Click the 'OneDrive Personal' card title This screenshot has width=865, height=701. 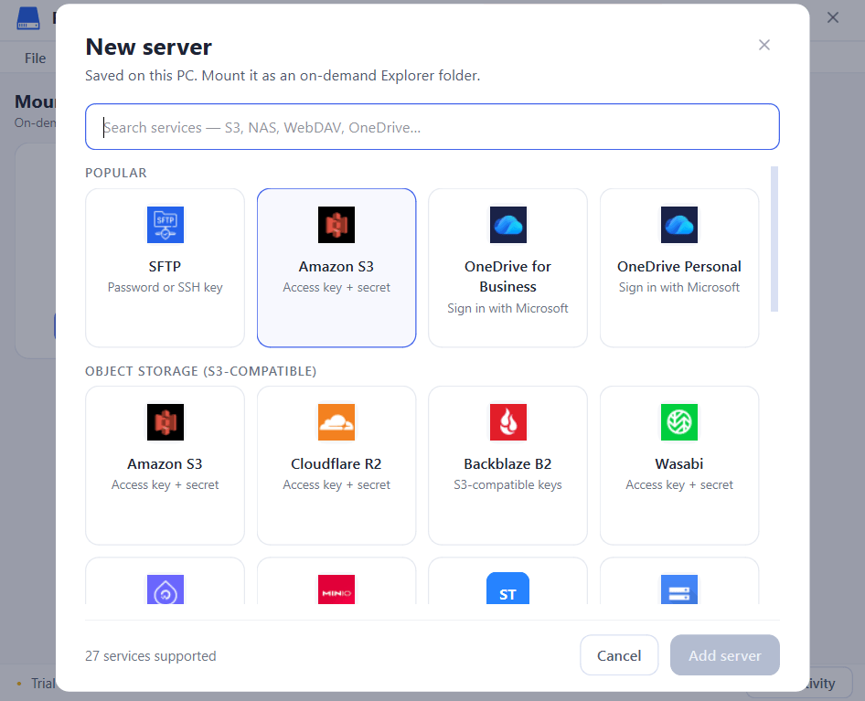679,266
